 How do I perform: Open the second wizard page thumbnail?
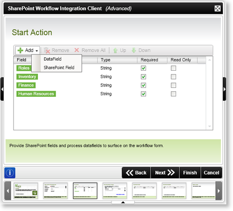tap(55, 191)
